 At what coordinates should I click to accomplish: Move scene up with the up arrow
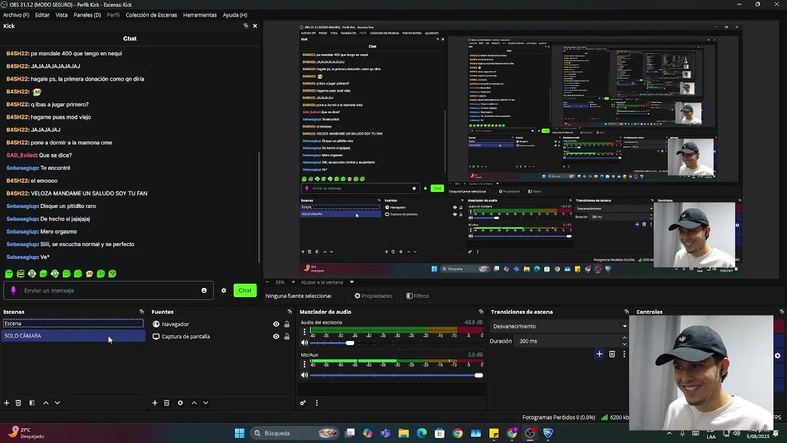(x=45, y=403)
